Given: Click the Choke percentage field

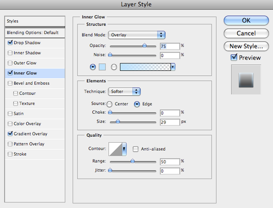Looking at the screenshot, I should 170,113.
